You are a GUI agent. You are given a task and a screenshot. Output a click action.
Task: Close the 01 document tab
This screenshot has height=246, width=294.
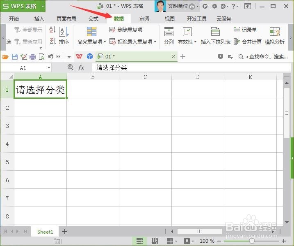pyautogui.click(x=173, y=57)
